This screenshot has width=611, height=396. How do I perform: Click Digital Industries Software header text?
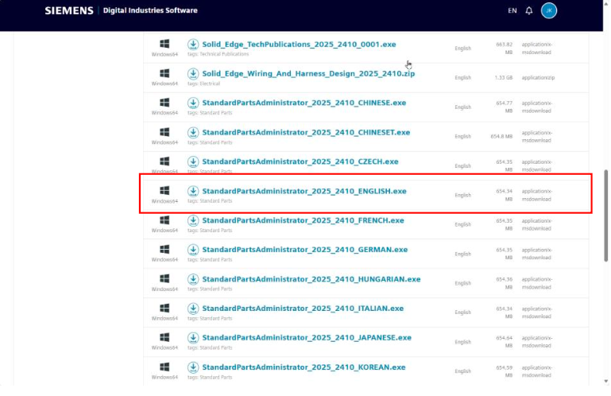pyautogui.click(x=150, y=10)
